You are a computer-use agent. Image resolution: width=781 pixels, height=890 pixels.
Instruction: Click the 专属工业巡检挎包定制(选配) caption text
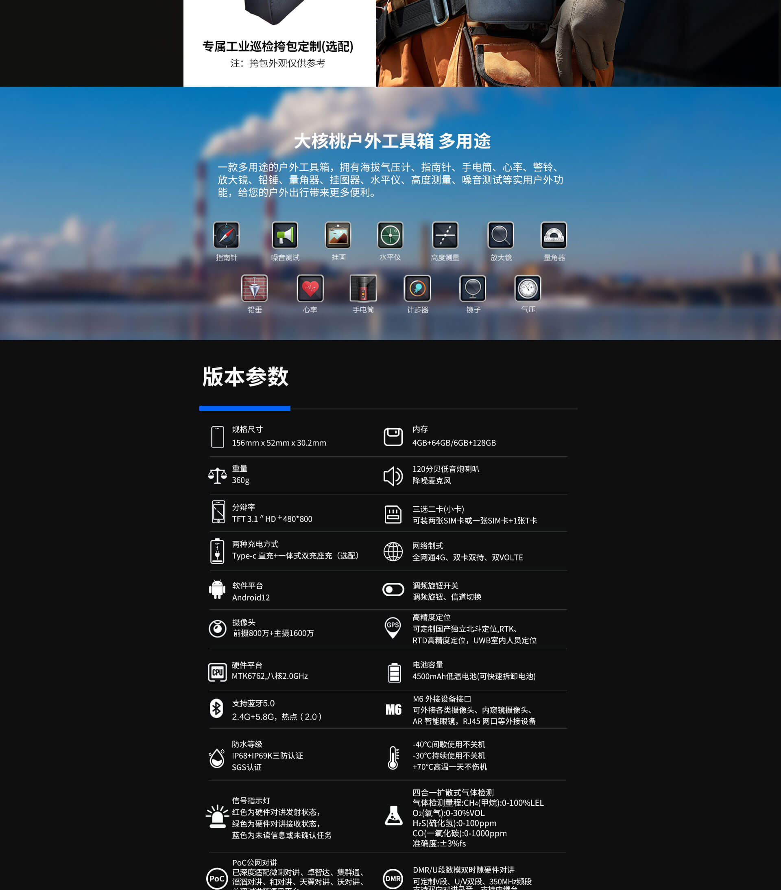coord(278,46)
